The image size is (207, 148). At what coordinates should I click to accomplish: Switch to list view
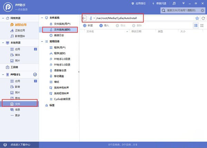point(196,26)
